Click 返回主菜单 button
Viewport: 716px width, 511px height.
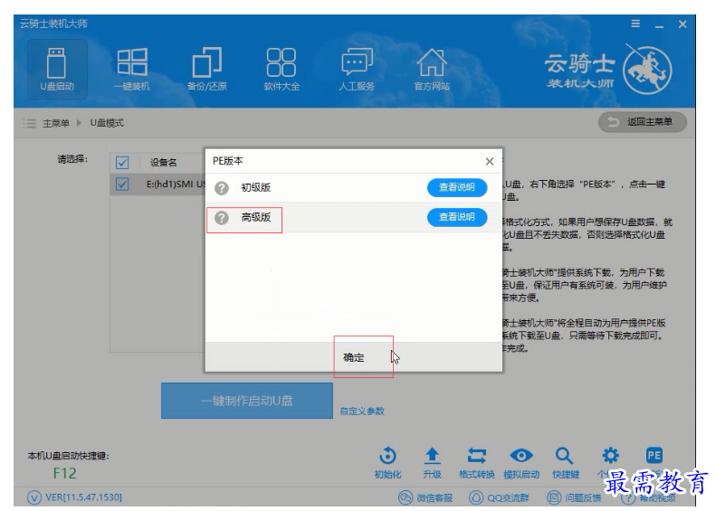click(x=642, y=122)
